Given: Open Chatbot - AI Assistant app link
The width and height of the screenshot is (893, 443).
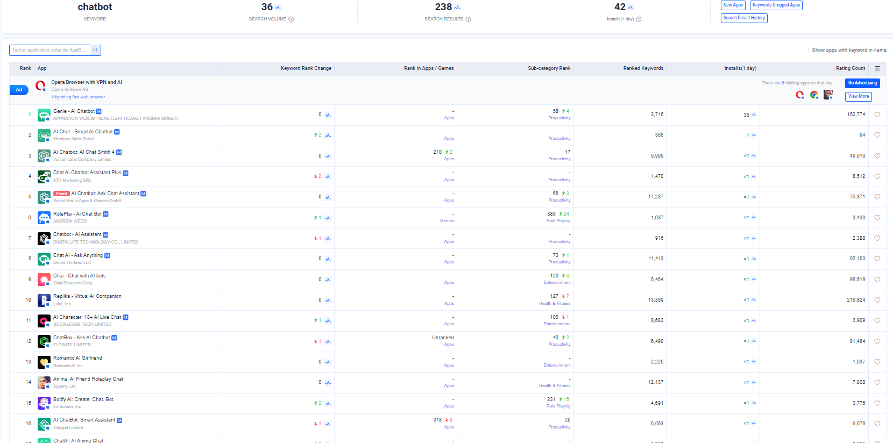Looking at the screenshot, I should click(x=77, y=234).
